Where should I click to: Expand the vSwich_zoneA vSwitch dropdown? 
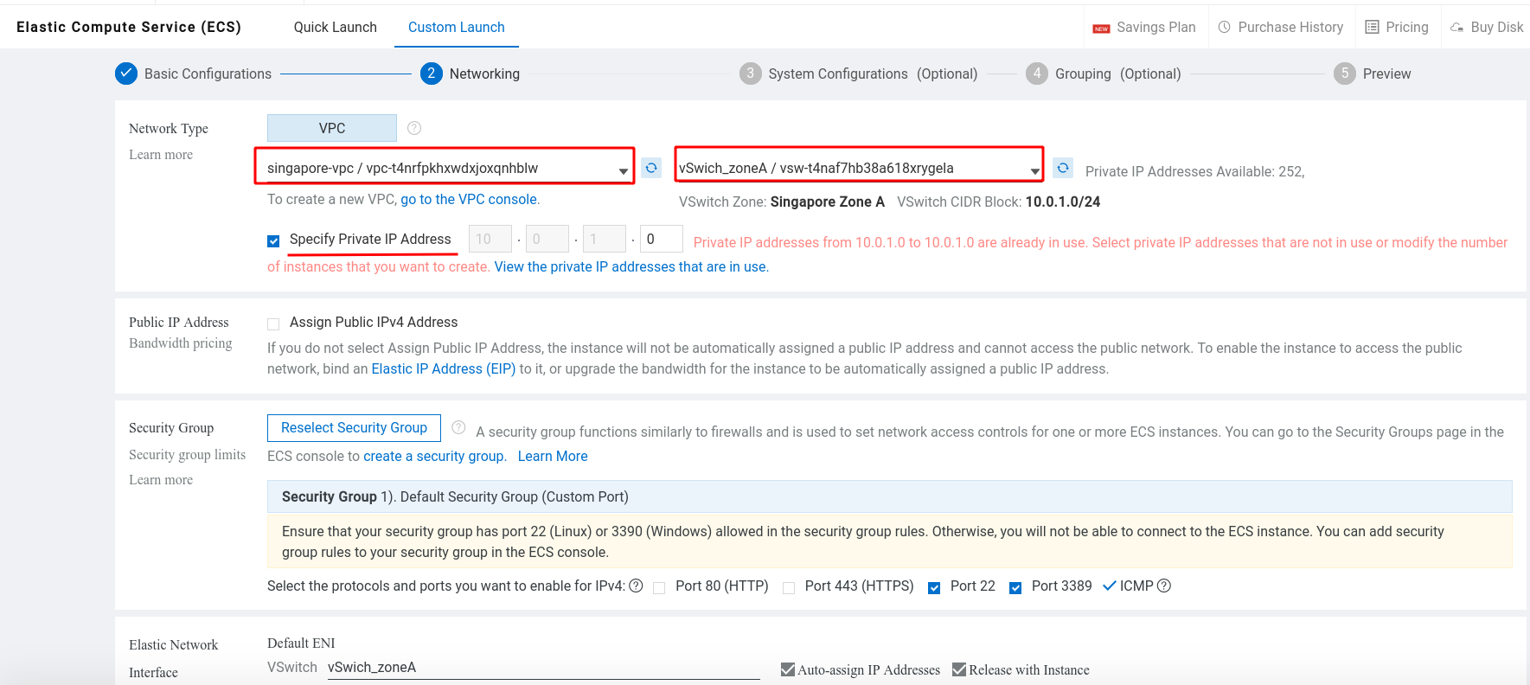point(859,167)
